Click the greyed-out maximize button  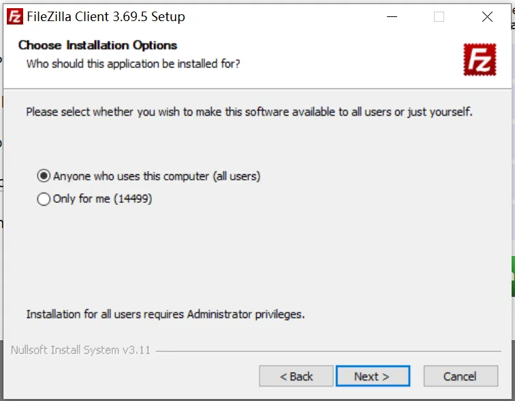click(439, 17)
